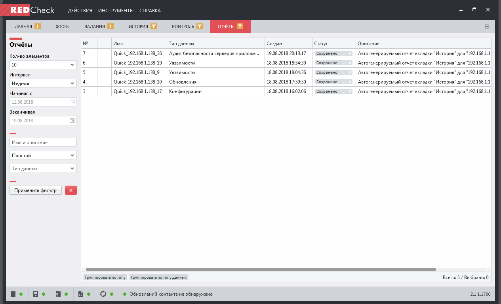Select report row Quick_192.168.1.138_10

tap(286, 82)
